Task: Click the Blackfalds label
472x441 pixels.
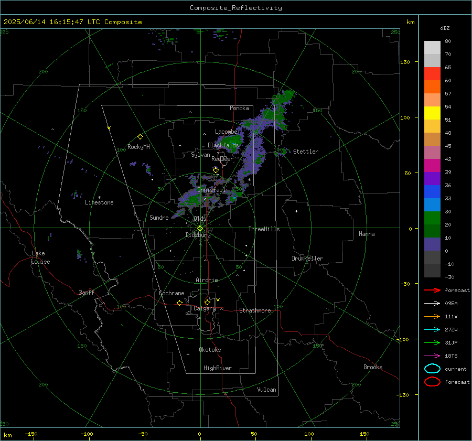Action: point(223,145)
